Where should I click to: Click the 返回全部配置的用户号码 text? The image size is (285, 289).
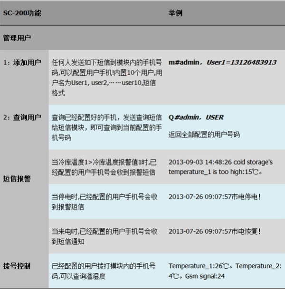point(204,135)
